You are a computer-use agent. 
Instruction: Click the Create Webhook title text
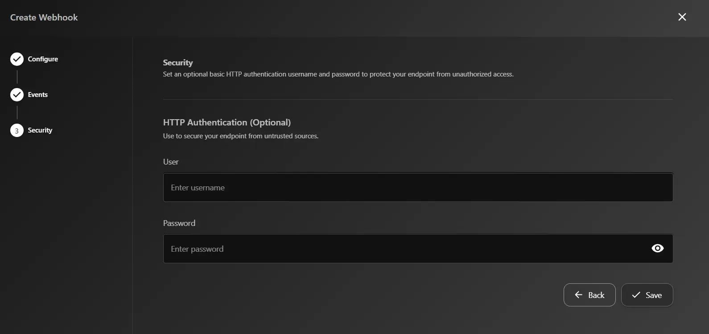click(44, 17)
